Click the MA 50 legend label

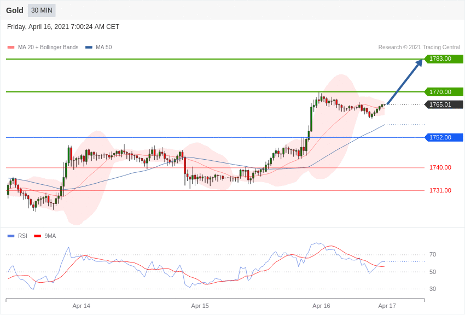(104, 48)
